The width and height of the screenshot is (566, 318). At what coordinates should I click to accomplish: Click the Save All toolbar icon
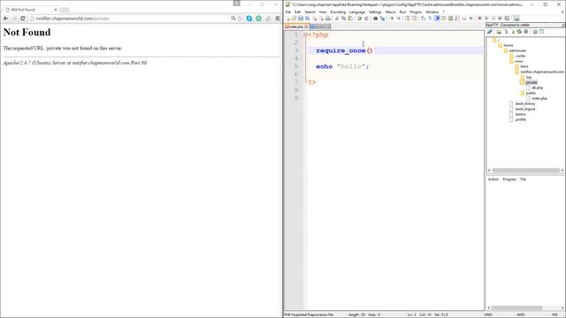(x=307, y=19)
